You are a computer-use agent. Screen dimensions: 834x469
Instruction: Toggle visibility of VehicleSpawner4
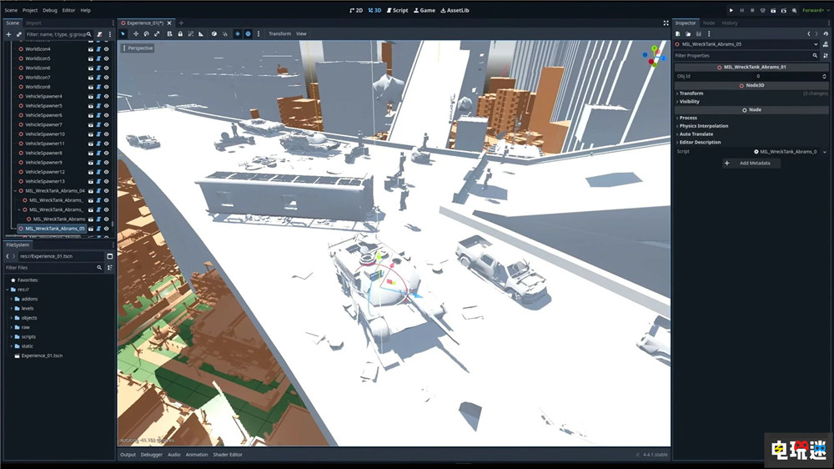[107, 96]
